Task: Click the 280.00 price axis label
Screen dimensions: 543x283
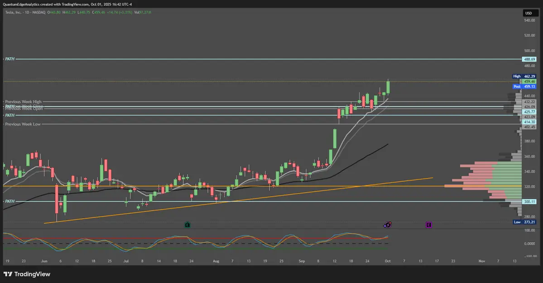Action: tap(529, 217)
